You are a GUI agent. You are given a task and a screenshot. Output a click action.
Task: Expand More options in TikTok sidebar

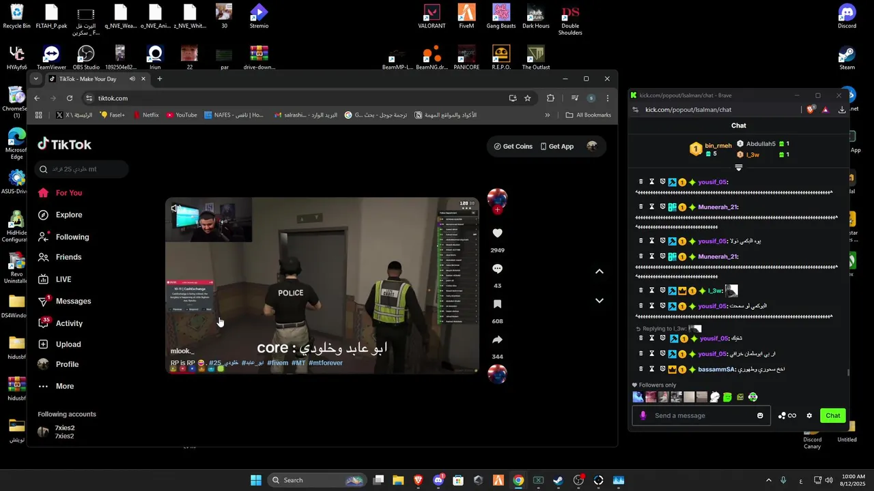[x=56, y=386]
